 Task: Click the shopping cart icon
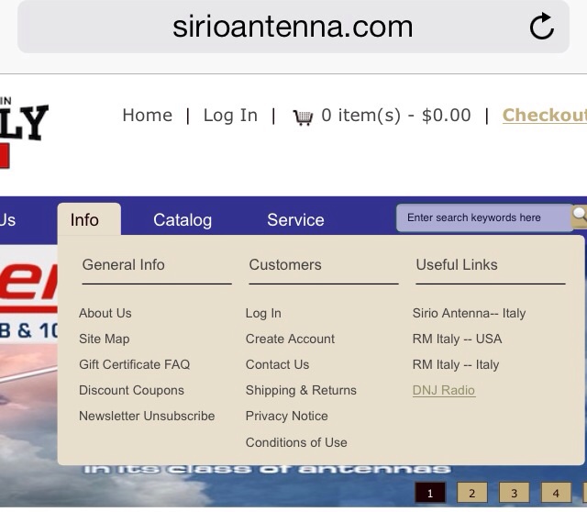tap(303, 117)
